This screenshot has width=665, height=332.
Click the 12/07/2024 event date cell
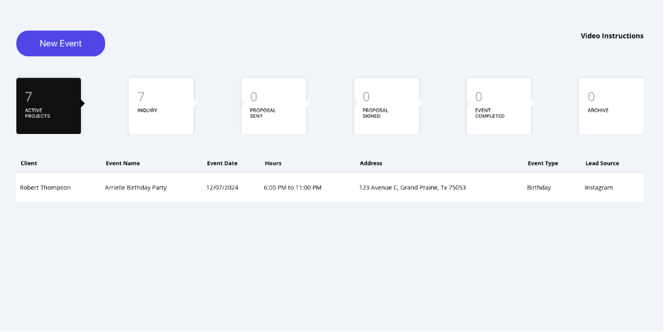click(x=222, y=188)
